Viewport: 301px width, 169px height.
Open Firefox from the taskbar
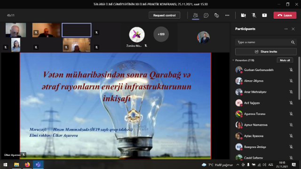(27, 165)
